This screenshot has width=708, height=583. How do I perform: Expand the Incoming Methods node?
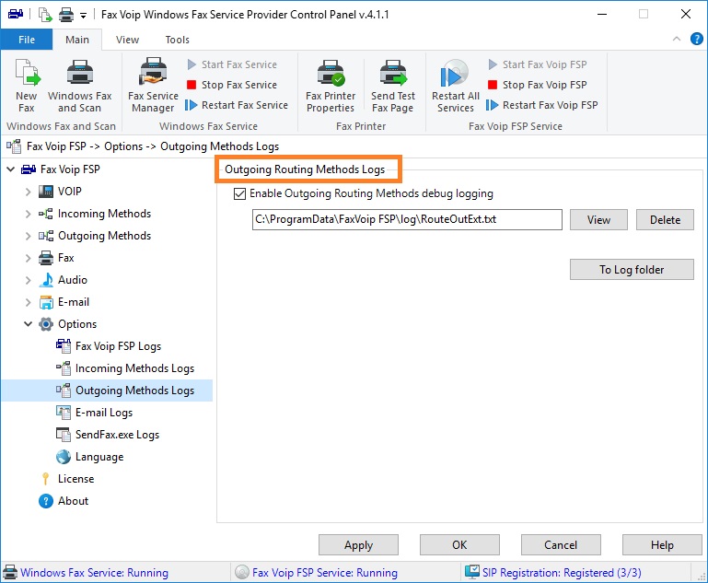[28, 214]
